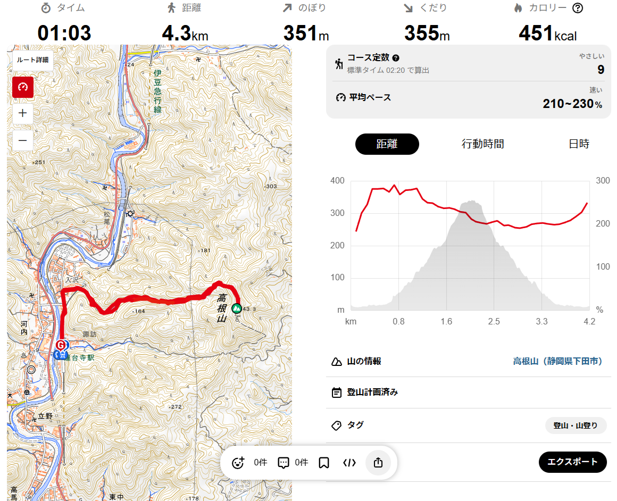Screen dimensions: 617x501
Task: Select the 距離 chart tab
Action: point(387,144)
